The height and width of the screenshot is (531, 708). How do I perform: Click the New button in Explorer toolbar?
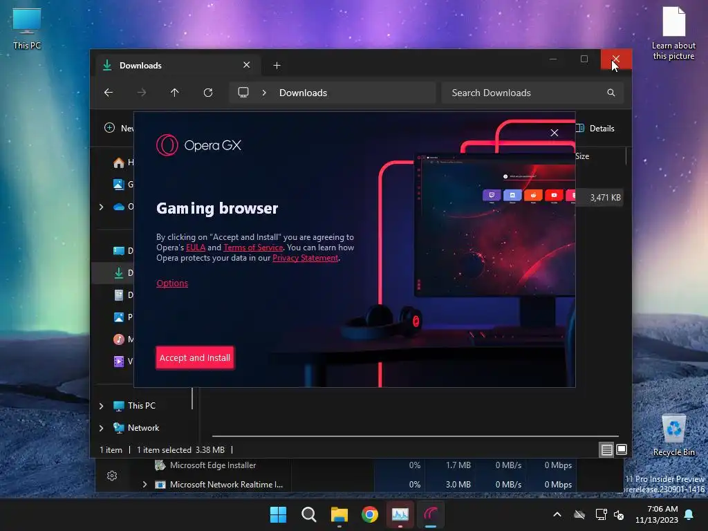pyautogui.click(x=119, y=128)
